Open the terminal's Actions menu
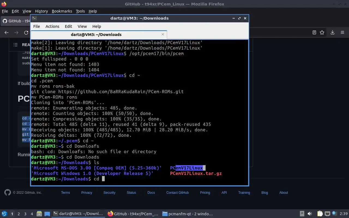 52,26
